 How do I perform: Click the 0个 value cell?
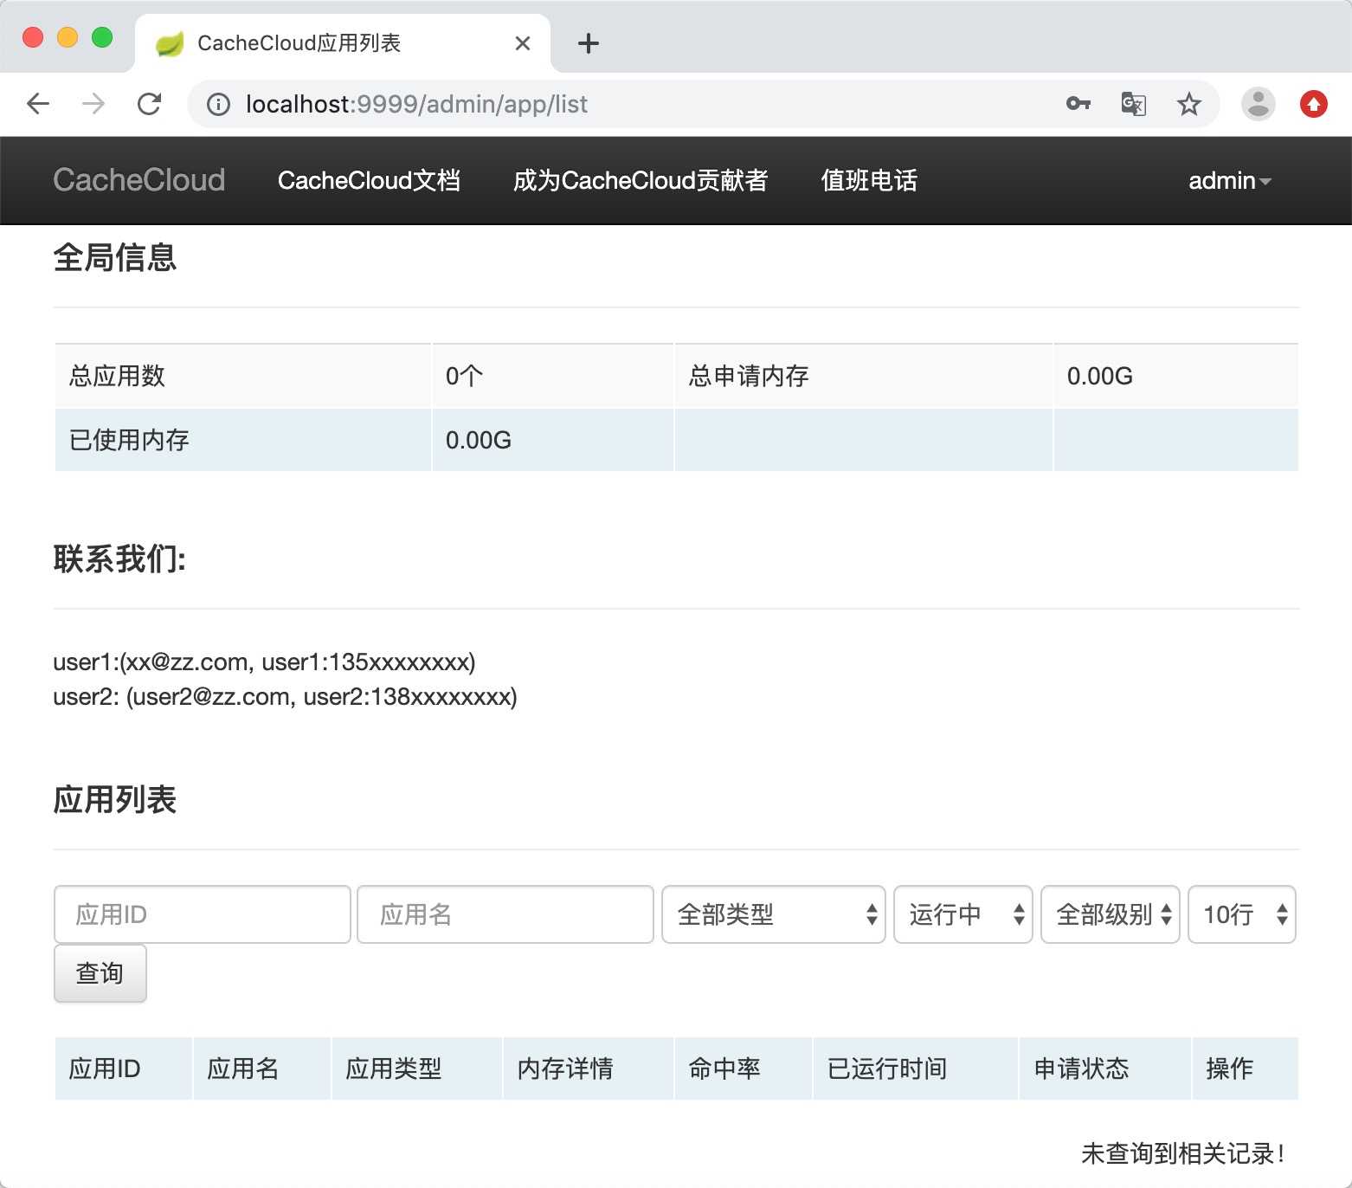tap(553, 376)
